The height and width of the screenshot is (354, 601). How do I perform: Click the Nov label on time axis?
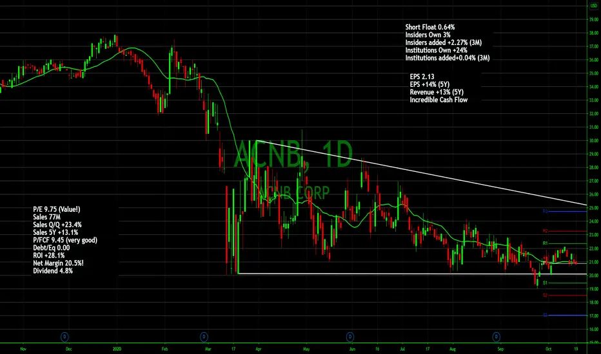point(23,349)
